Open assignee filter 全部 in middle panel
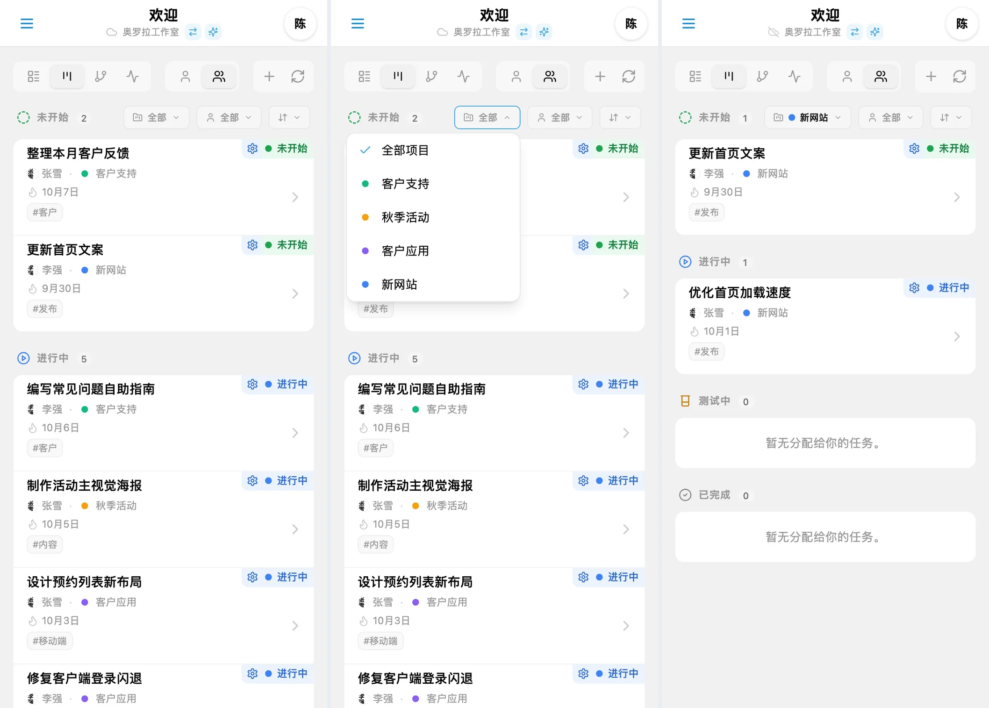This screenshot has width=989, height=708. click(560, 117)
